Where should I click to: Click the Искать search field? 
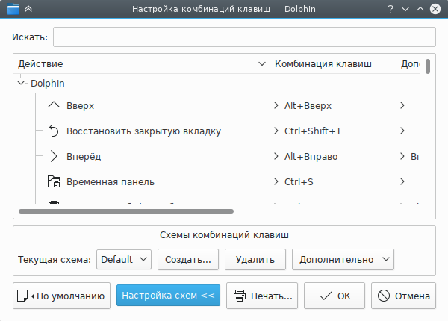click(243, 37)
